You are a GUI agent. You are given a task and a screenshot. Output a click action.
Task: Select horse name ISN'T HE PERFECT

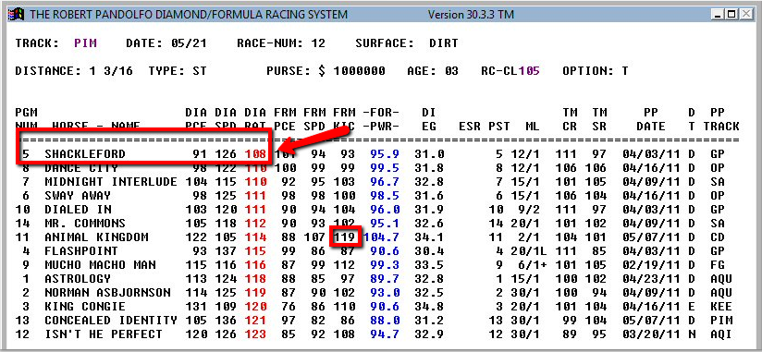point(104,334)
